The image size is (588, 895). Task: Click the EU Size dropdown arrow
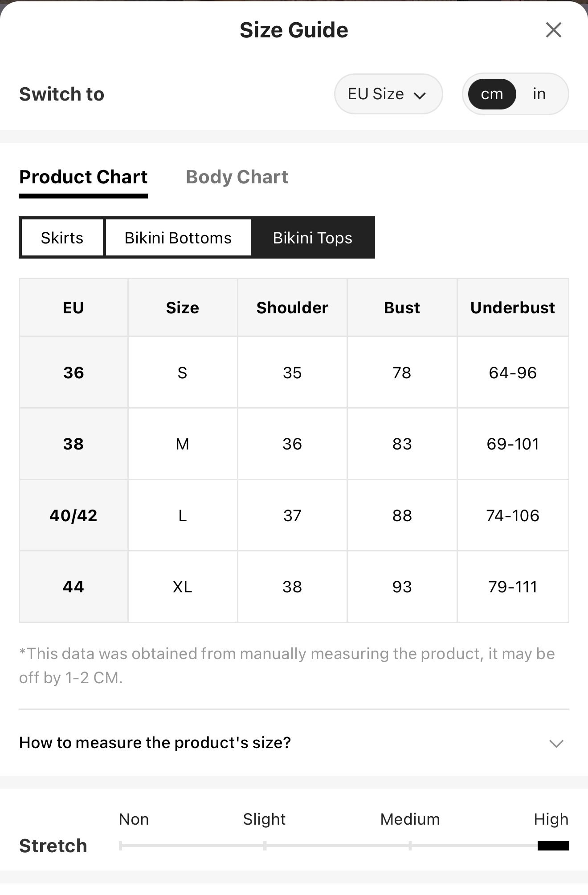click(420, 95)
